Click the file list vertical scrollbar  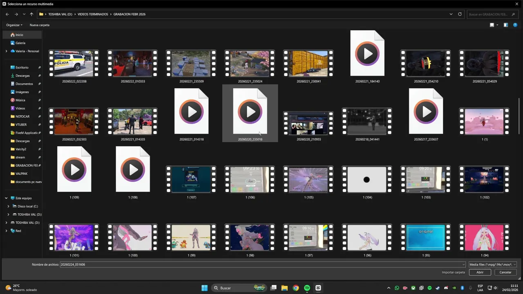tap(519, 116)
